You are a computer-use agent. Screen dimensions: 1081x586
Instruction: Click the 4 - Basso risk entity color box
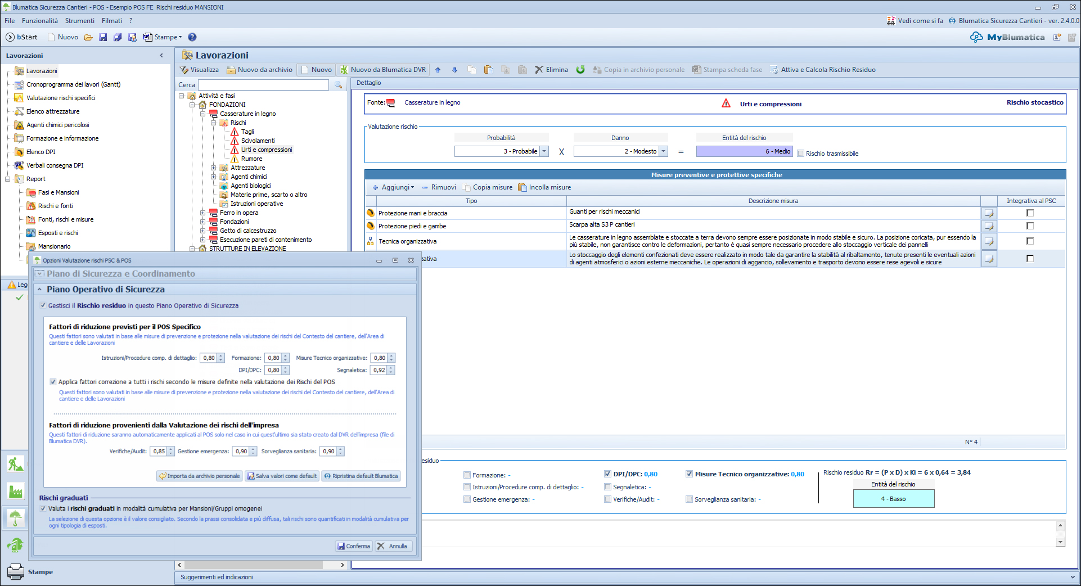tap(893, 499)
